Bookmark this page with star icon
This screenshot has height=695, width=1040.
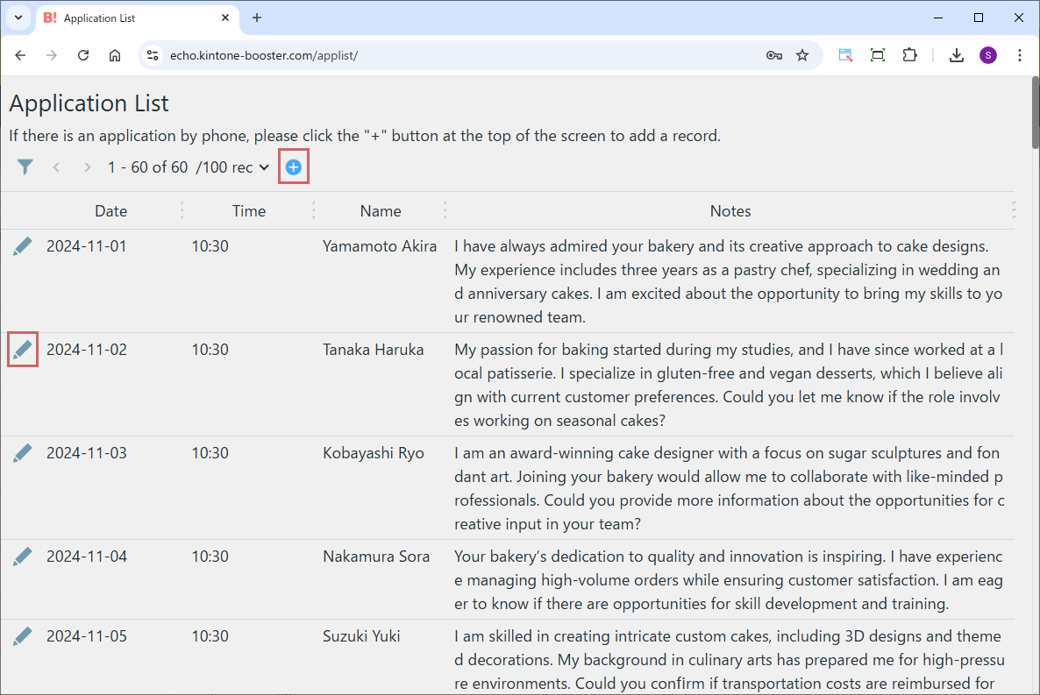click(802, 55)
